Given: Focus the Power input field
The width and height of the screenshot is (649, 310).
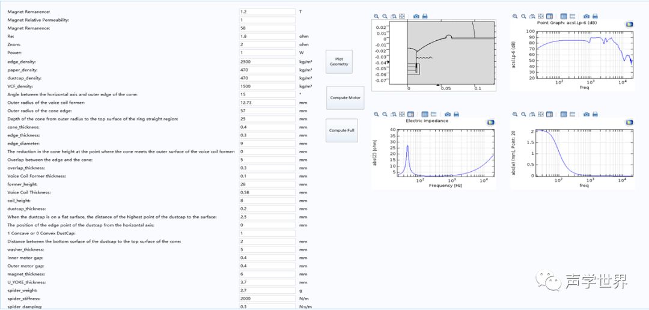Looking at the screenshot, I should tap(267, 52).
